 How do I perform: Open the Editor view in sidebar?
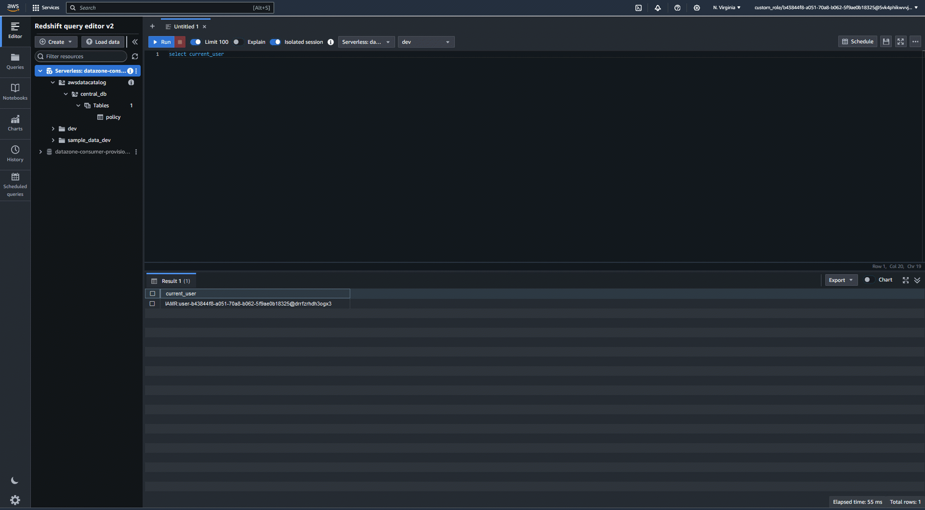pyautogui.click(x=15, y=31)
